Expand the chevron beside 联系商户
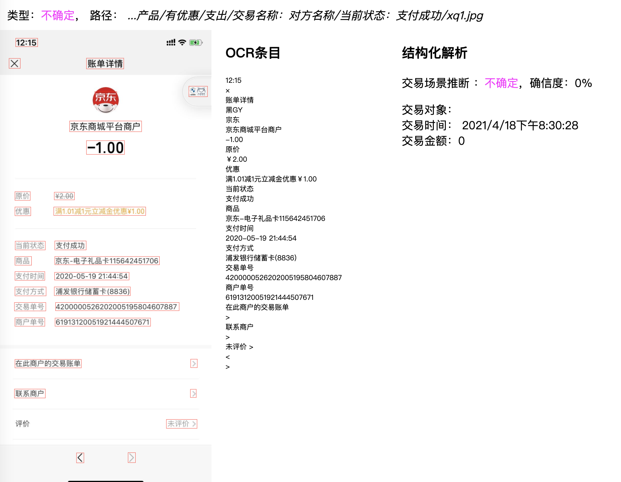 (x=193, y=394)
